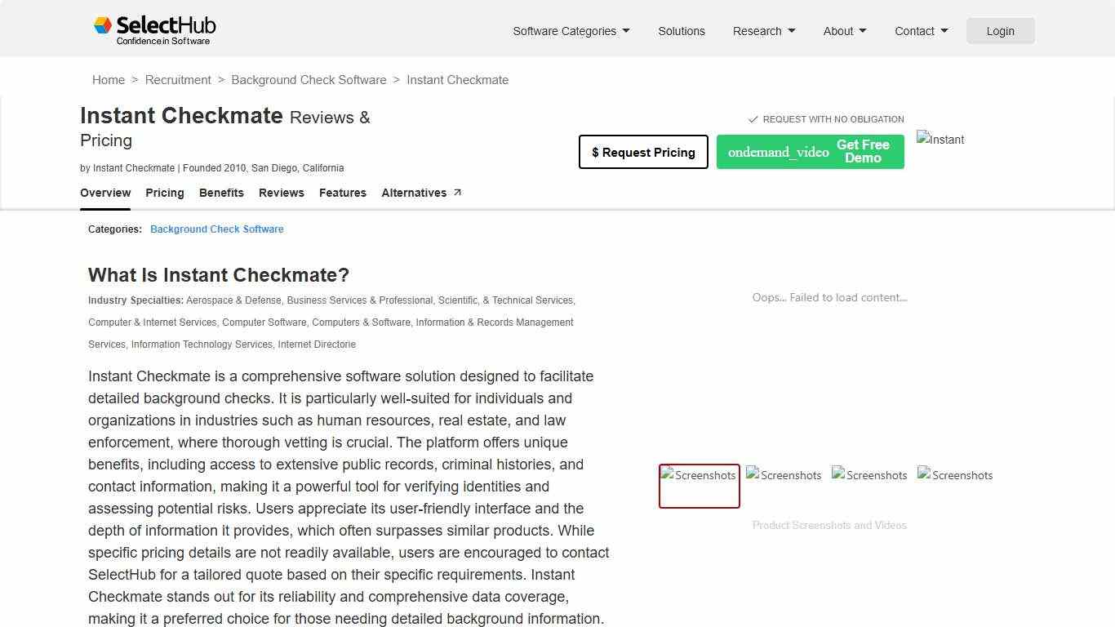Image resolution: width=1115 pixels, height=627 pixels.
Task: Open the Contact dropdown
Action: click(x=921, y=31)
